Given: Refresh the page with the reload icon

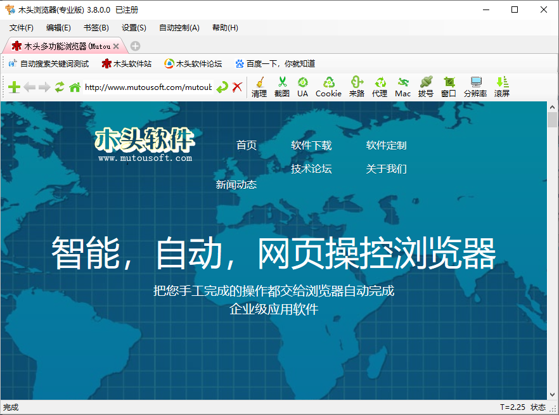Looking at the screenshot, I should 58,87.
